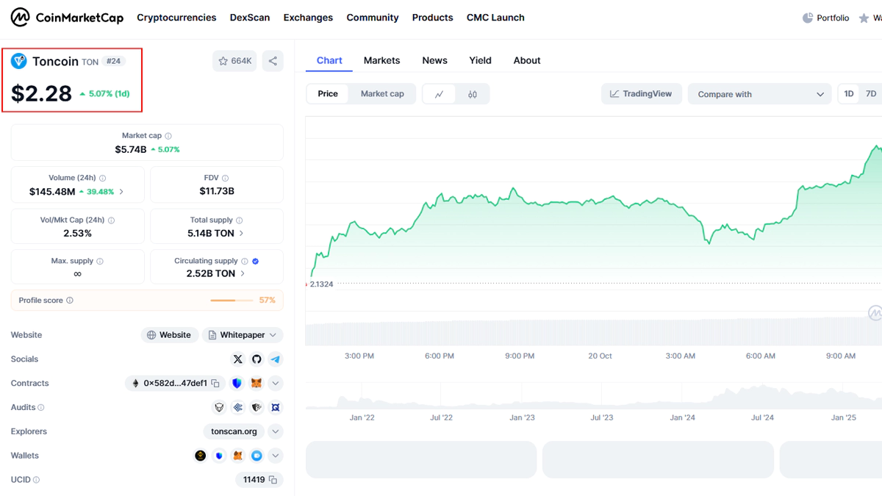Image resolution: width=882 pixels, height=496 pixels.
Task: Click the MetaMask fox icon in Contracts
Action: 256,384
